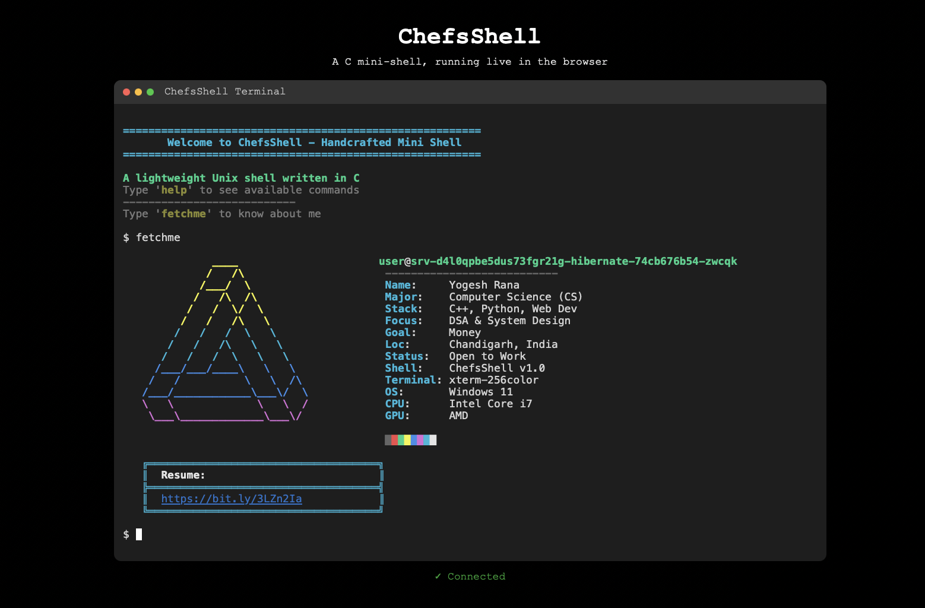Click the green dot in terminal title bar
This screenshot has height=608, width=925.
pos(150,92)
